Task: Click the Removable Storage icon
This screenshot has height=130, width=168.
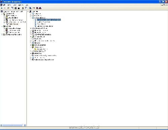Action: (x=7, y=28)
